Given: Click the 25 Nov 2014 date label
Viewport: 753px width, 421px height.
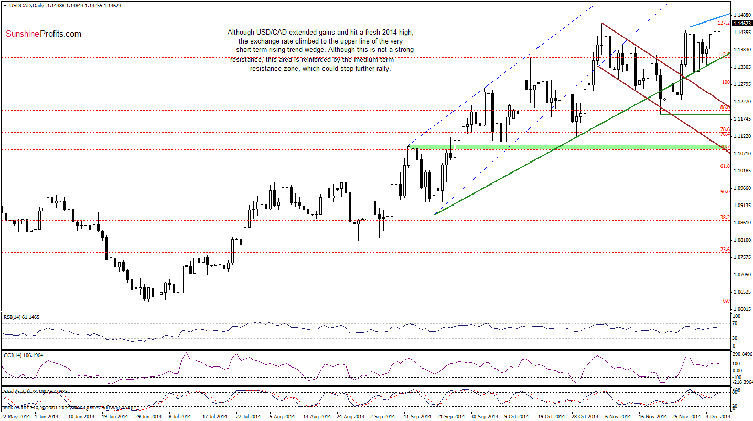Looking at the screenshot, I should 686,417.
